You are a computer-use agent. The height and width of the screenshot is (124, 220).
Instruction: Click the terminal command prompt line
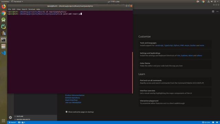tap(45, 14)
